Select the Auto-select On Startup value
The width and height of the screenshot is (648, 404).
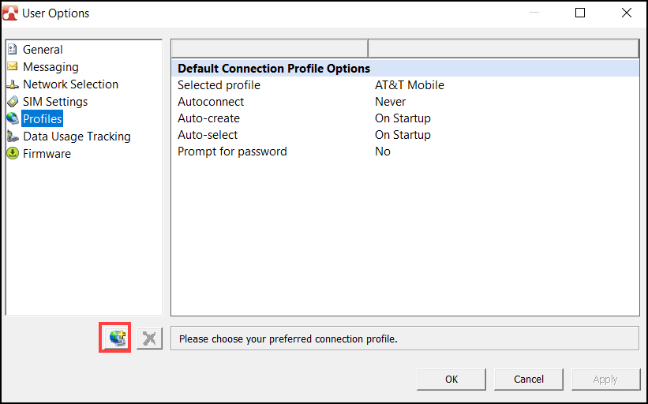[403, 135]
